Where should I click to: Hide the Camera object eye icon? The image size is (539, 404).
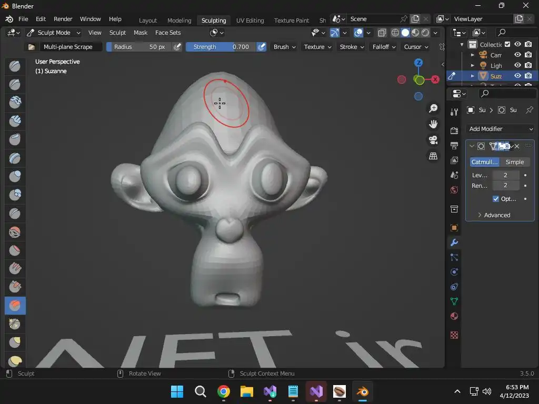point(517,55)
